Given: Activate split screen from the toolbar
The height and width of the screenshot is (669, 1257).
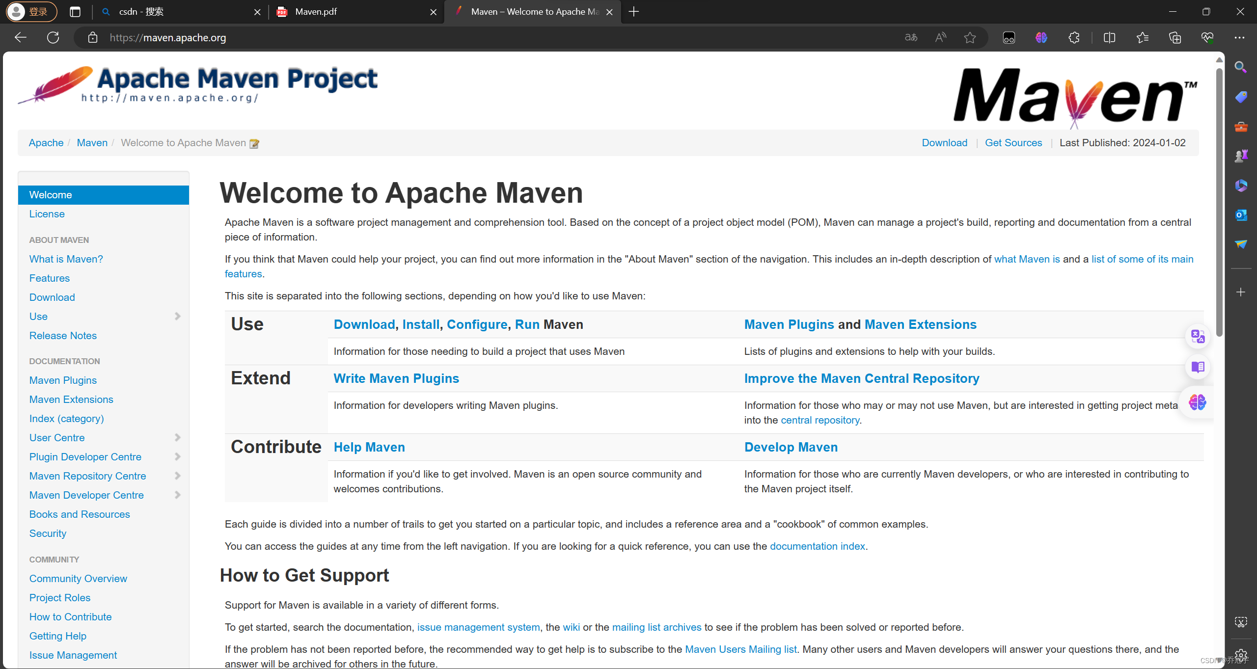Looking at the screenshot, I should tap(1110, 37).
